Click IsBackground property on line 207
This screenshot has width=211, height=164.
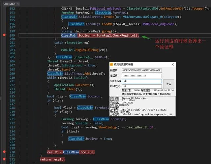pyautogui.click(x=72, y=65)
